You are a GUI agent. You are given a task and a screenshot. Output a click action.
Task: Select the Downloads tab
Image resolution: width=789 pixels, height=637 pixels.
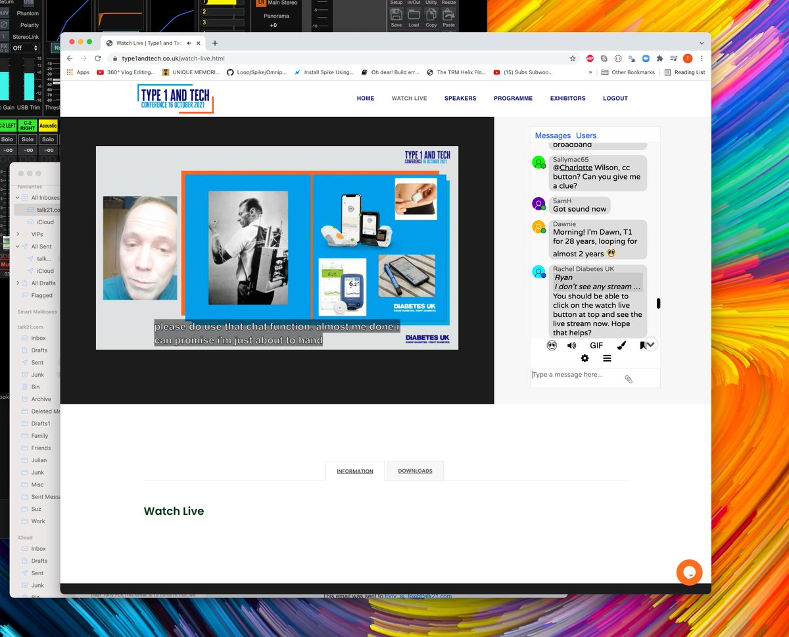point(415,471)
